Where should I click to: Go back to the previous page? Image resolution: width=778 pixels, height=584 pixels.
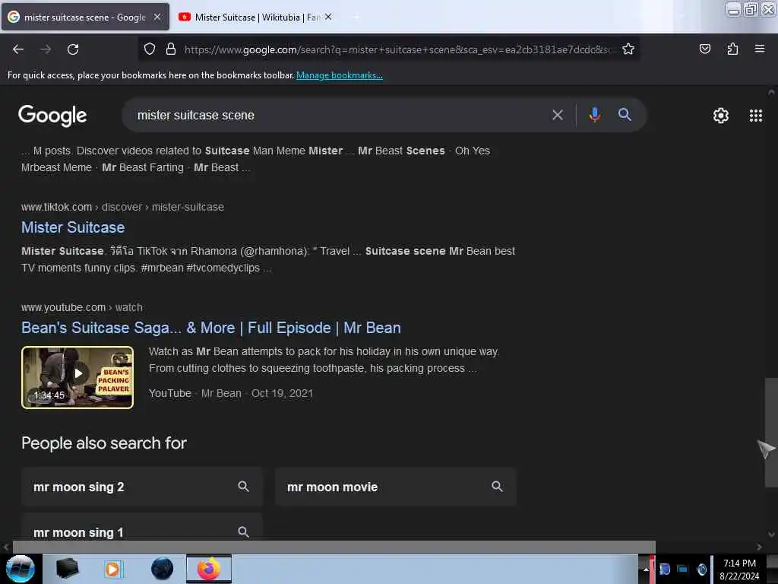click(18, 49)
